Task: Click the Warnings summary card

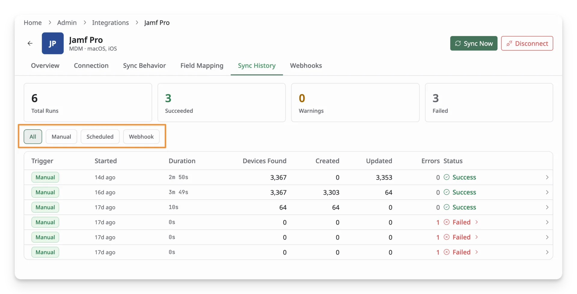Action: [355, 102]
